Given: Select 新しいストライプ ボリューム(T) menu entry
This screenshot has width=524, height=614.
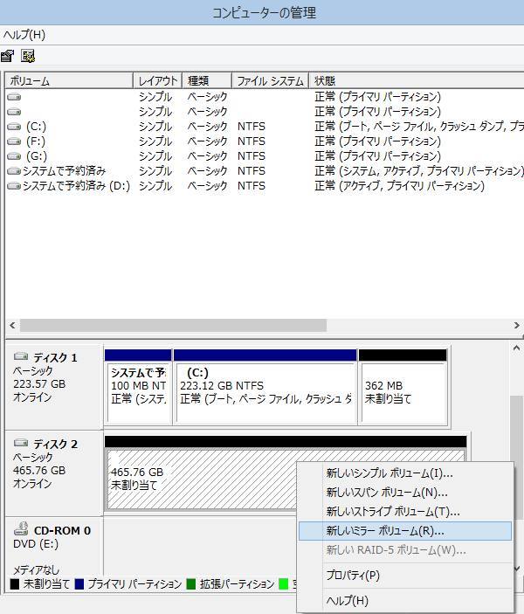Looking at the screenshot, I should (x=393, y=512).
